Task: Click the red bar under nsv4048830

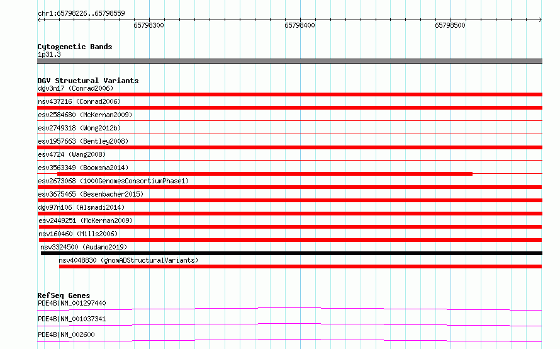Action: pyautogui.click(x=300, y=266)
